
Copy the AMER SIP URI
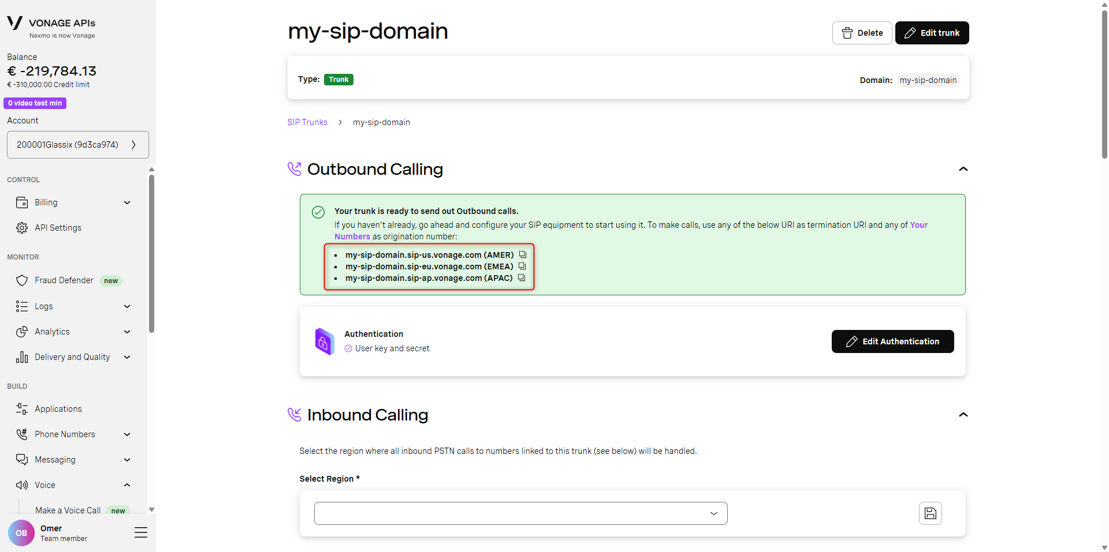tap(523, 254)
